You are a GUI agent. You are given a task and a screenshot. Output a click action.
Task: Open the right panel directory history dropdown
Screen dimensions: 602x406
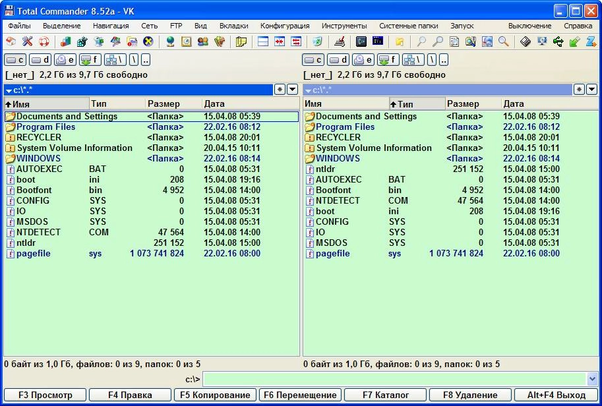pyautogui.click(x=591, y=90)
